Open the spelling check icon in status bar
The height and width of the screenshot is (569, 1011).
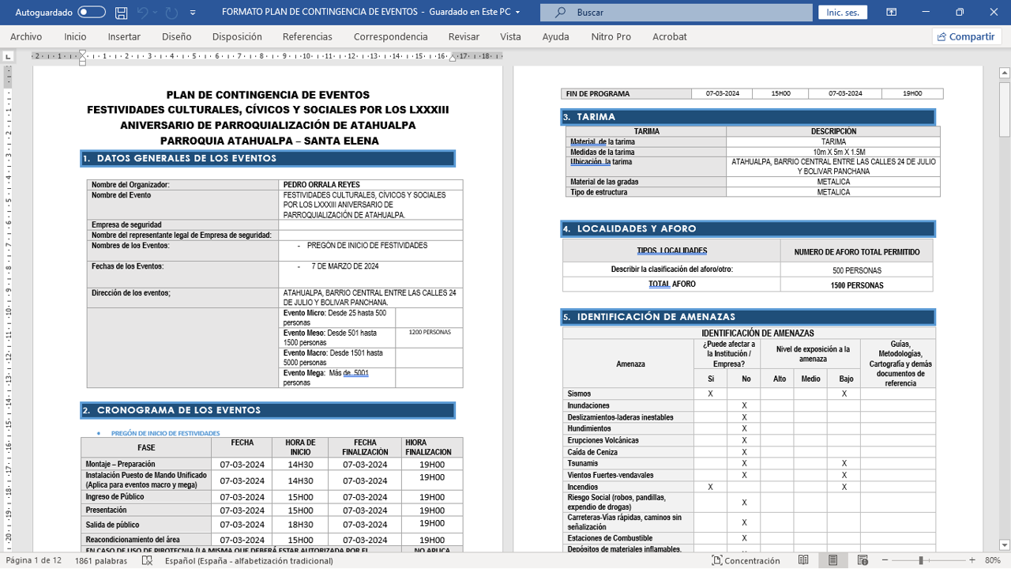point(147,560)
